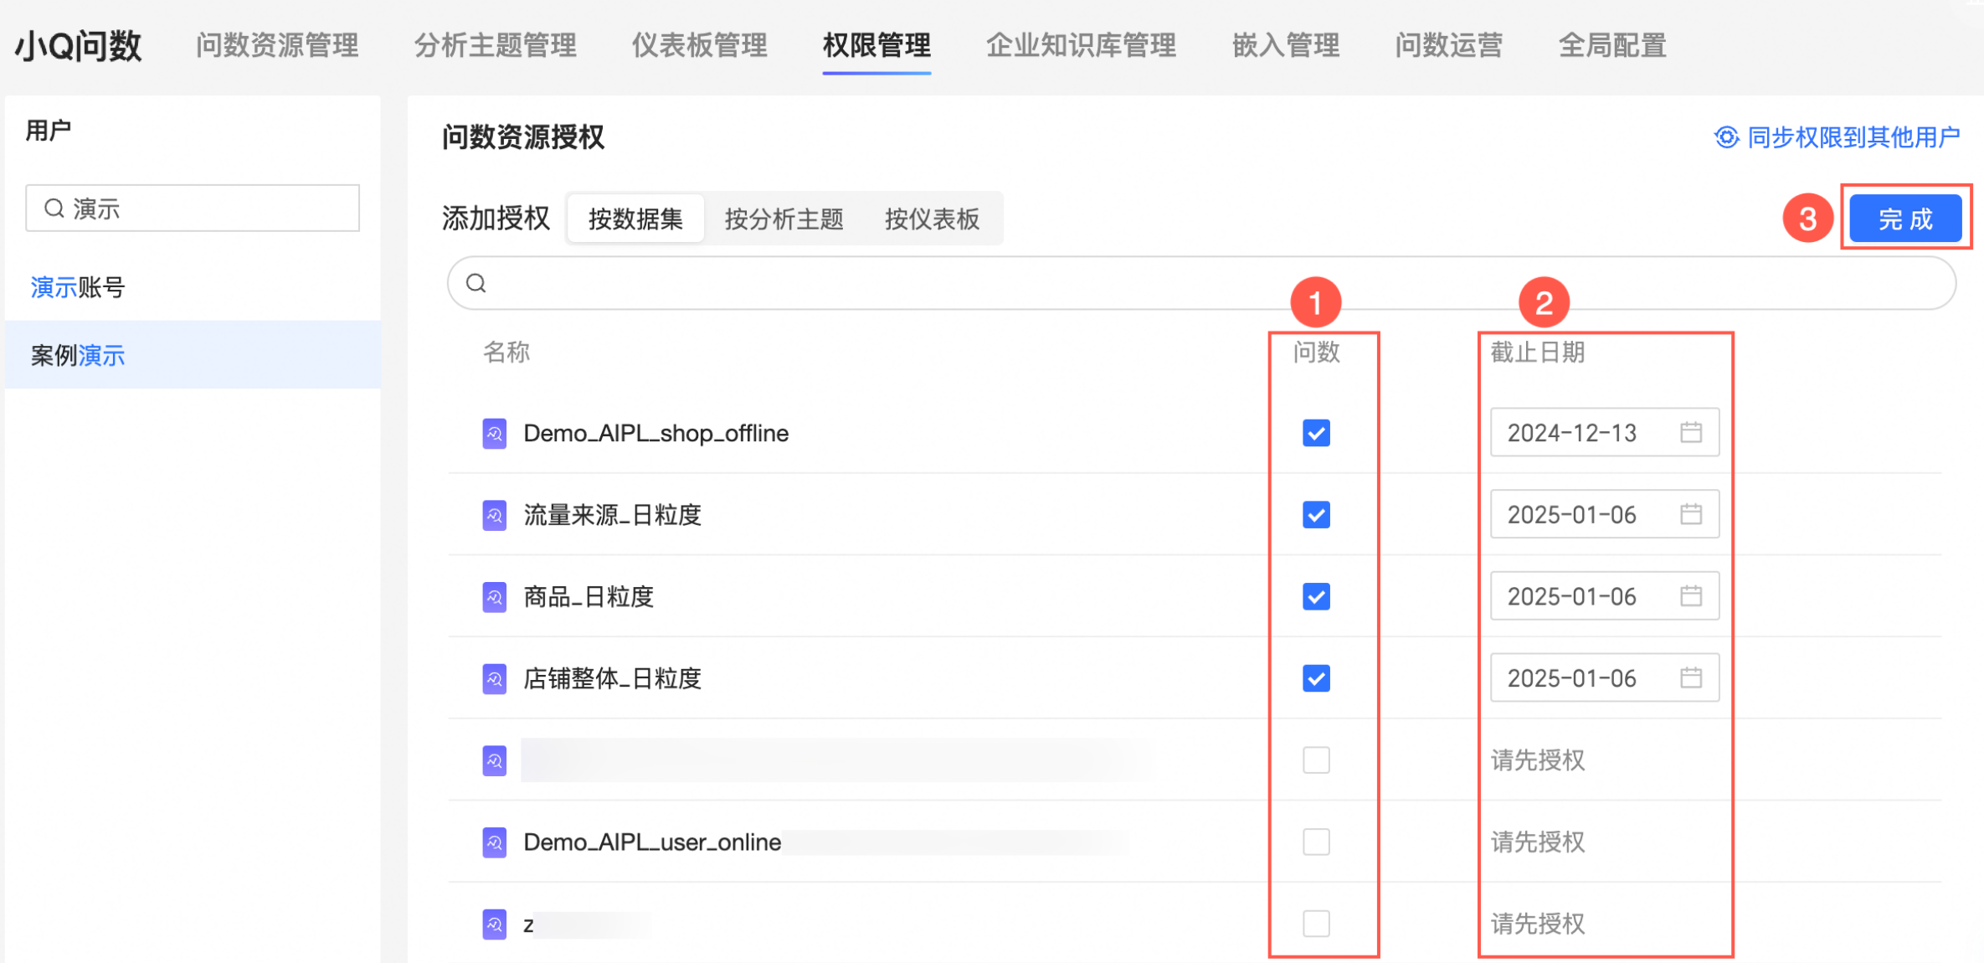Uncheck 问数 for 店铺整体_日粒度
This screenshot has height=963, width=1984.
(1316, 678)
